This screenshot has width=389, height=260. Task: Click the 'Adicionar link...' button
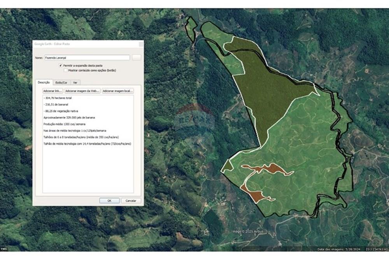53,90
